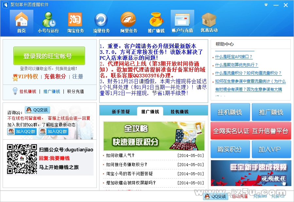
Task: Open help link 什么是旺宝API接口？
Action: (x=233, y=57)
